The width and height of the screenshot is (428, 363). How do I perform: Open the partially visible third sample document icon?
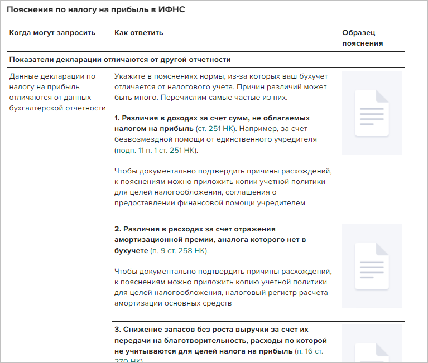tap(372, 343)
